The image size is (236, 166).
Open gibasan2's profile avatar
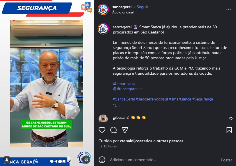coord(103,118)
